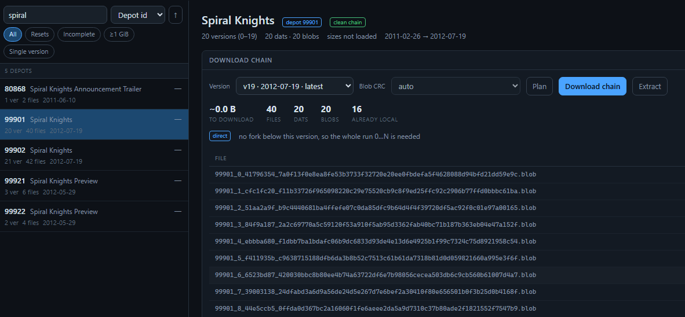The height and width of the screenshot is (317, 685).
Task: Click the clean chain badge
Action: coord(348,22)
